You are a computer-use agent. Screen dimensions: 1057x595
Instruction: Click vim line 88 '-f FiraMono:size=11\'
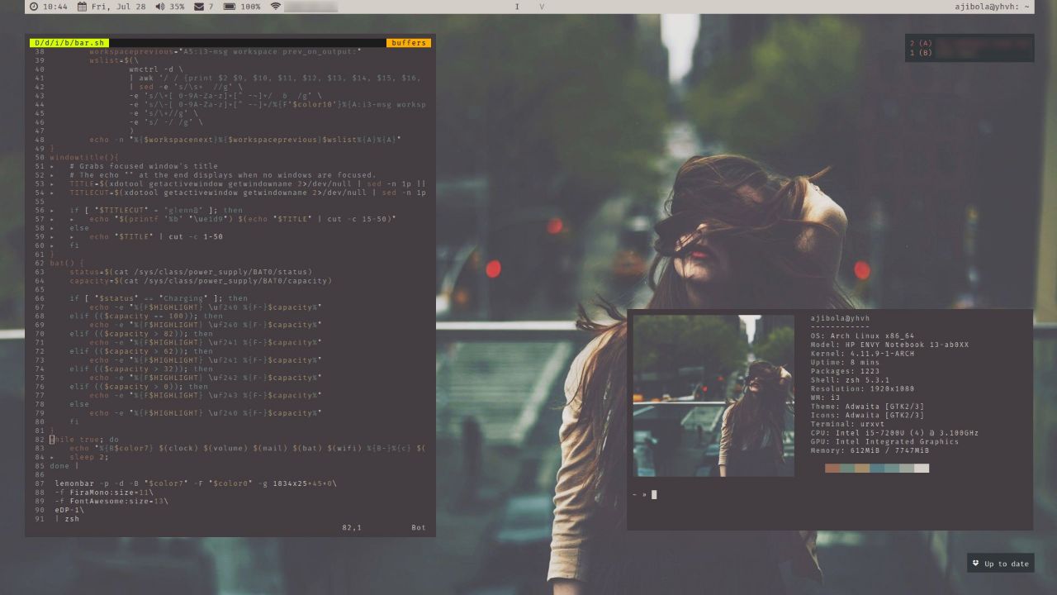pyautogui.click(x=104, y=493)
